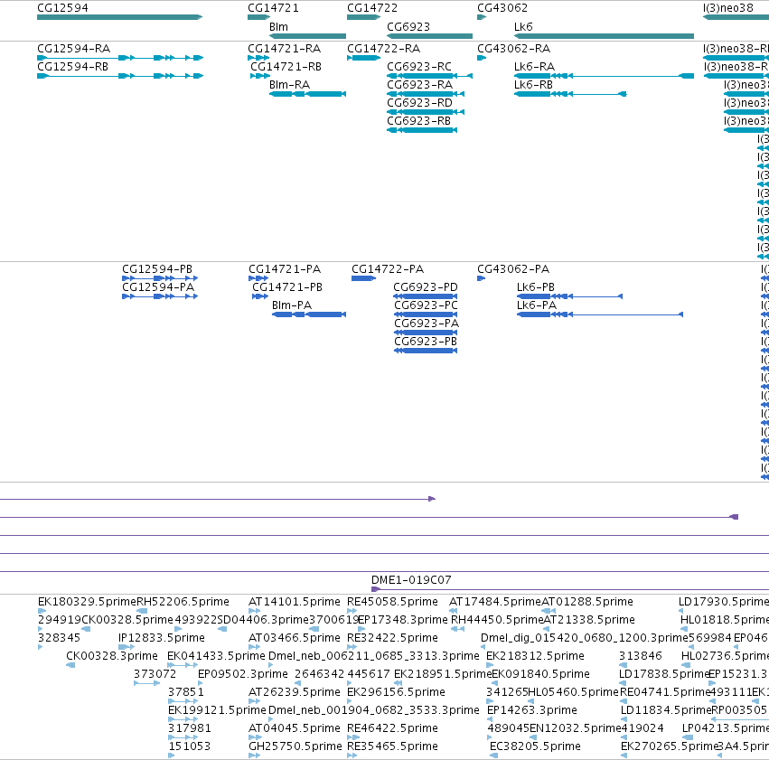Click the Lk6-PA protein label
Screen dimensions: 769x760
[537, 305]
